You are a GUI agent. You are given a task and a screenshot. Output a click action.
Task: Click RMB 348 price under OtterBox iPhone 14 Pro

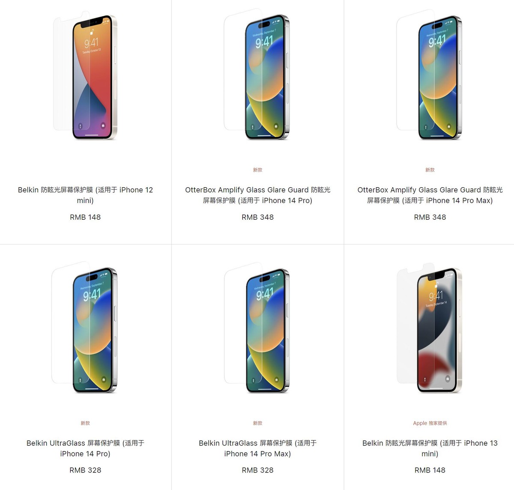coord(257,217)
